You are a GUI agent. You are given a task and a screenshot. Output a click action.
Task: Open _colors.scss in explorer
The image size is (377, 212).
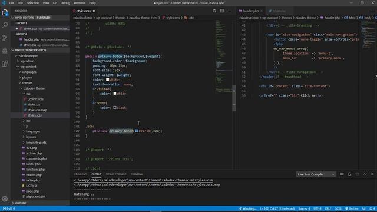click(36, 99)
